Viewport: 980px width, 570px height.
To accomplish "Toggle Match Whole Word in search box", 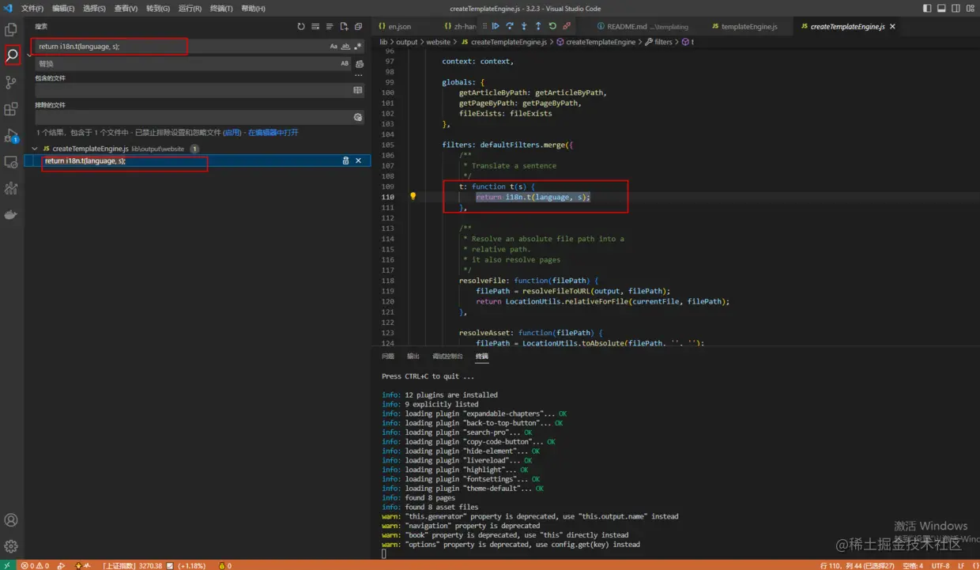I will pos(345,47).
